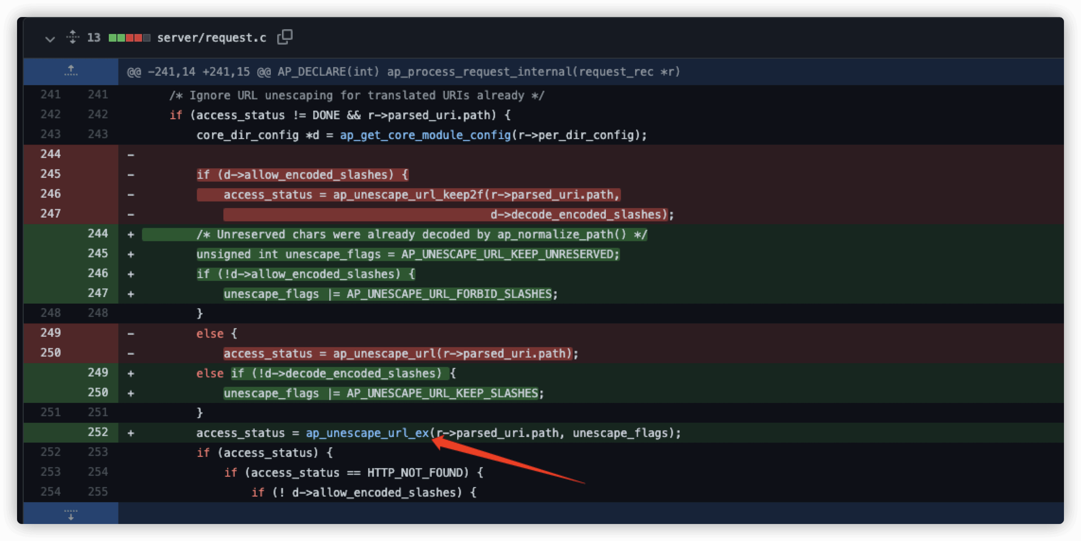Click the ap_unescape_url_ex function name
The image size is (1081, 541).
click(367, 433)
